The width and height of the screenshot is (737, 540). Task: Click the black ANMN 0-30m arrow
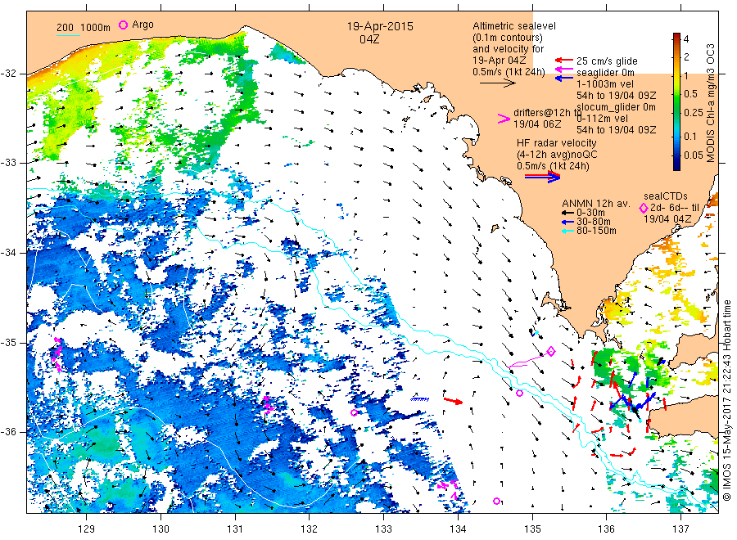567,213
